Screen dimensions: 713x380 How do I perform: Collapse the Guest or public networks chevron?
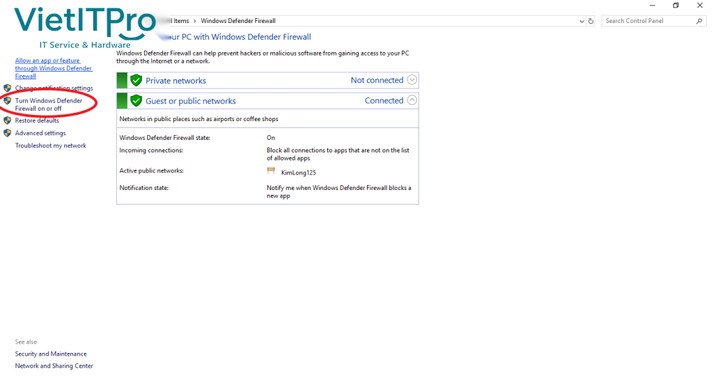412,100
